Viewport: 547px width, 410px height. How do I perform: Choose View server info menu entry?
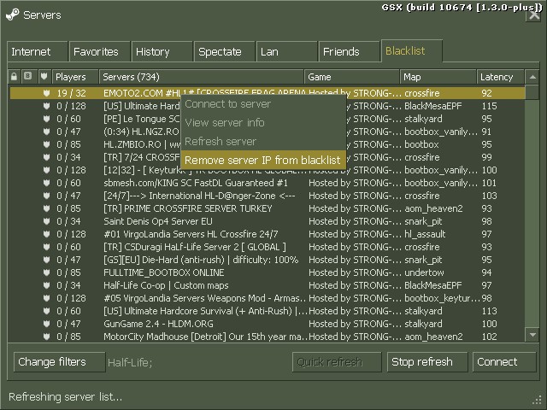click(263, 123)
